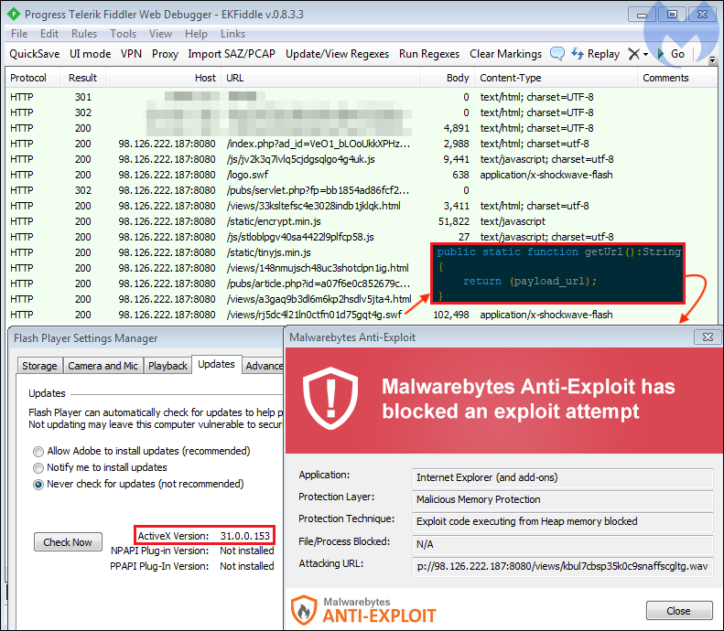Click the File/Process Blocked field

[562, 545]
